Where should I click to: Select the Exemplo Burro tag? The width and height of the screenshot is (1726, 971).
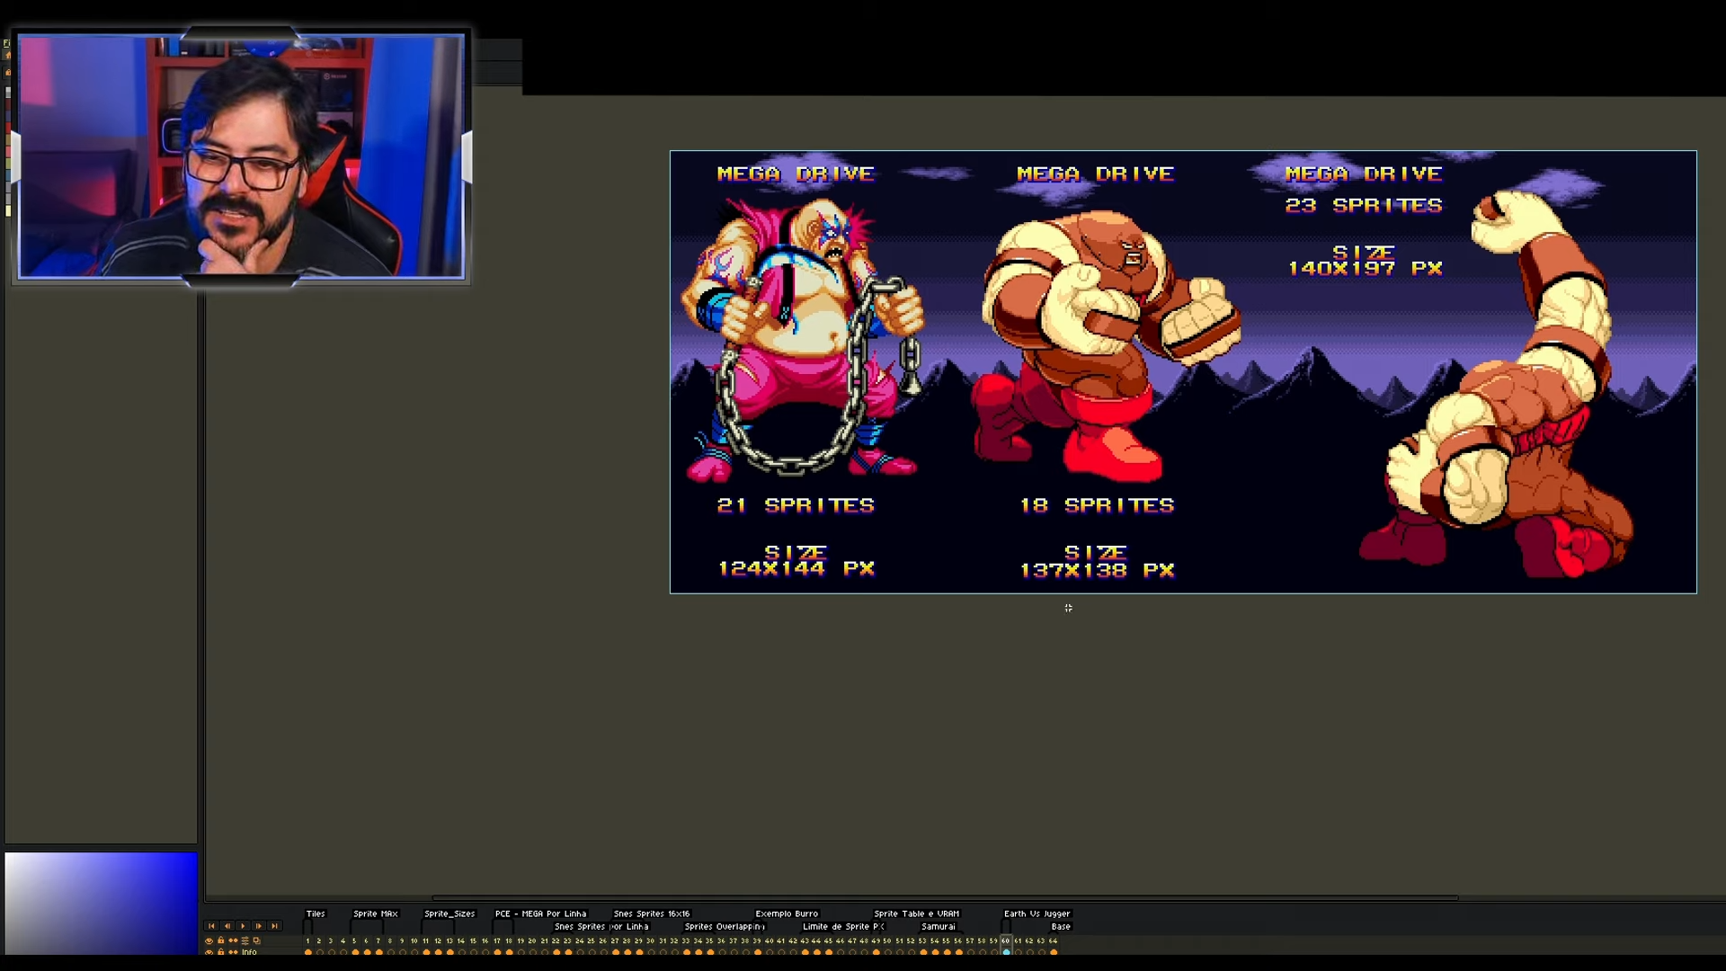pyautogui.click(x=787, y=913)
